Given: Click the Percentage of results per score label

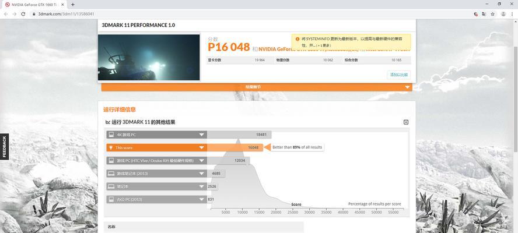Looking at the screenshot, I should point(374,204).
